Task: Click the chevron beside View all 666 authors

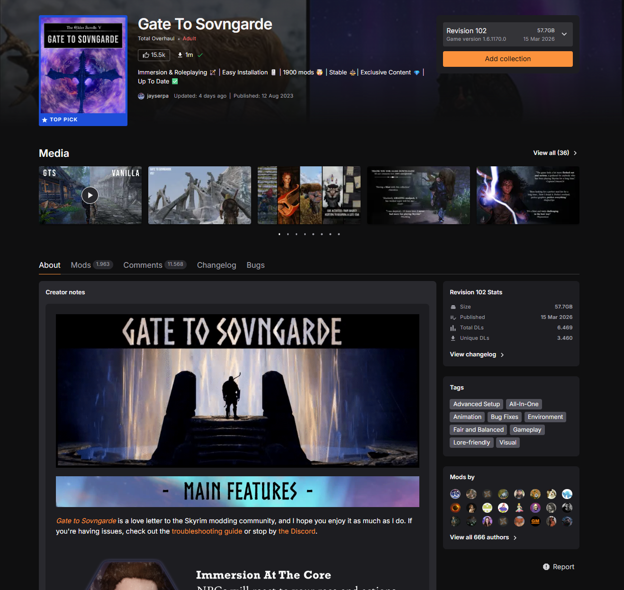Action: coord(515,537)
